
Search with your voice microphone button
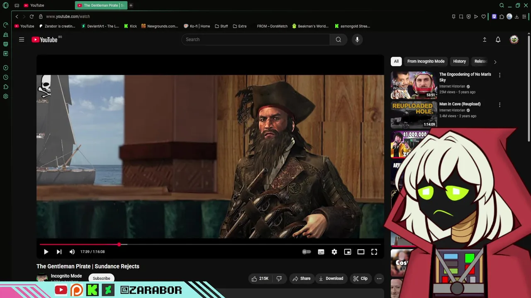click(357, 39)
